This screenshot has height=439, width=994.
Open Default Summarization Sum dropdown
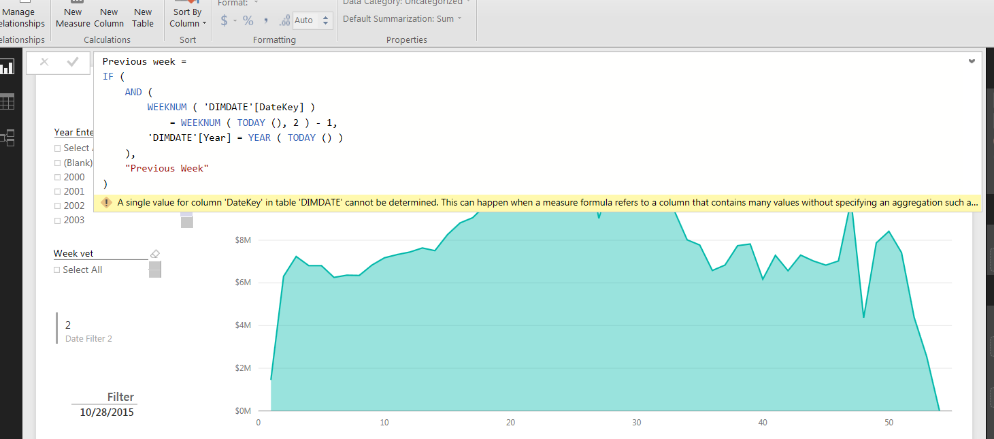click(x=402, y=18)
